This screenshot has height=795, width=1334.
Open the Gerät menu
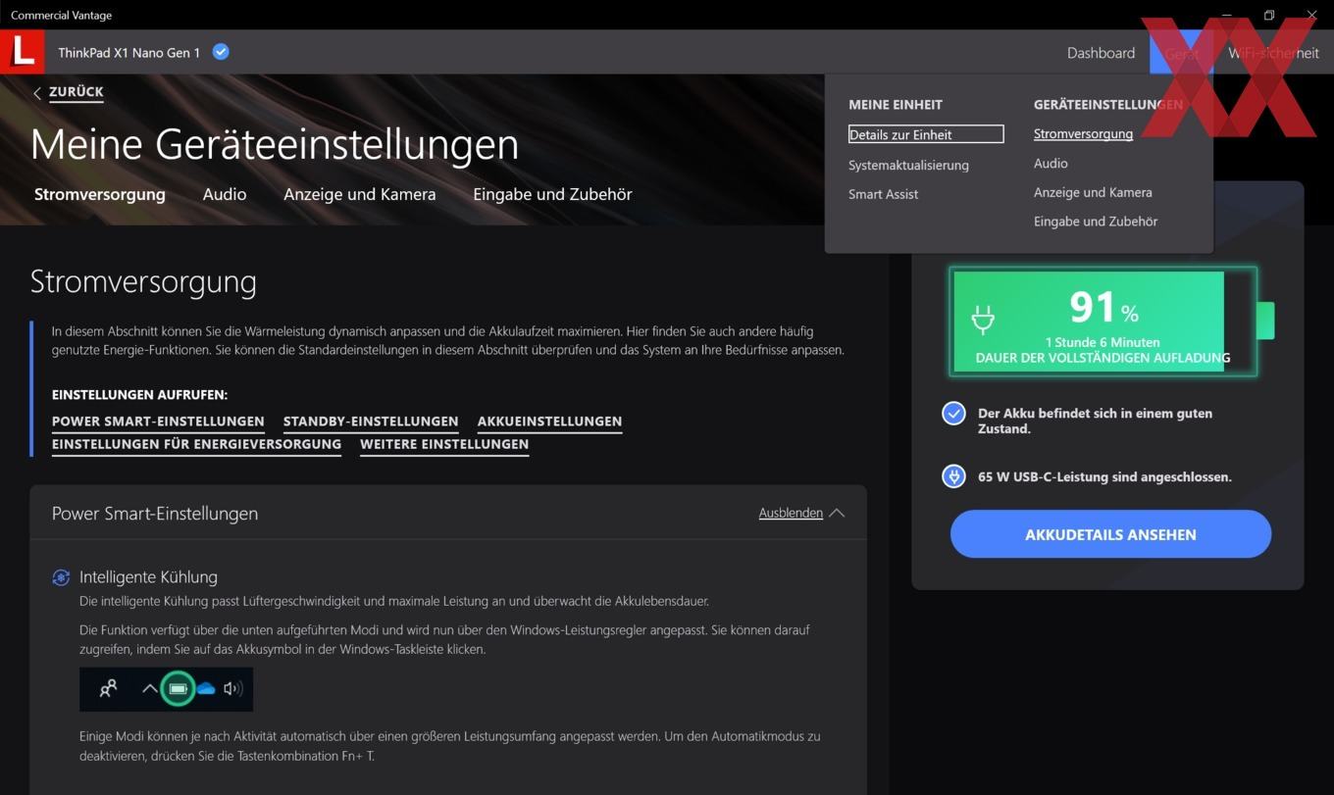point(1181,53)
